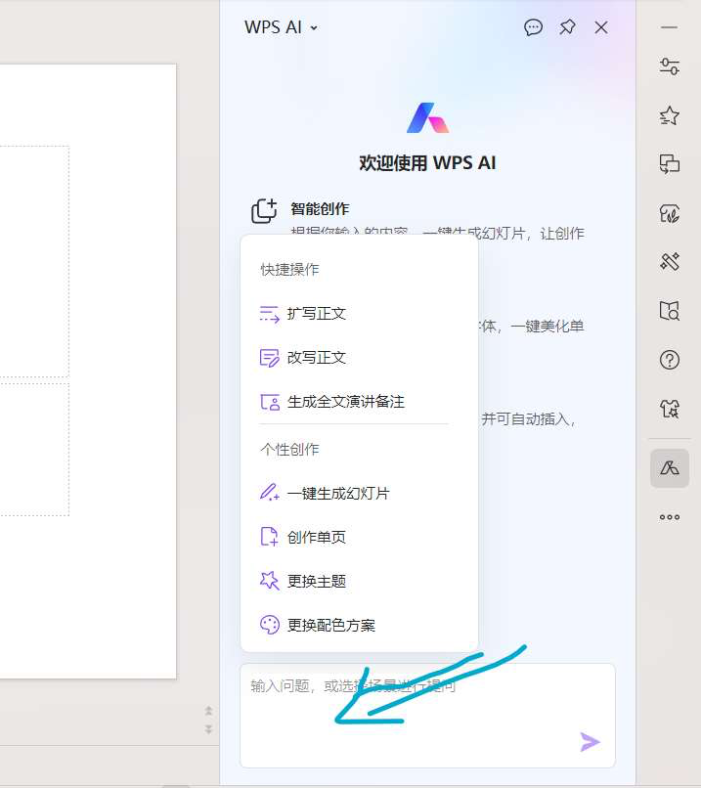This screenshot has width=701, height=788.
Task: Select 生成全文演讲备注 menu entry
Action: click(345, 402)
